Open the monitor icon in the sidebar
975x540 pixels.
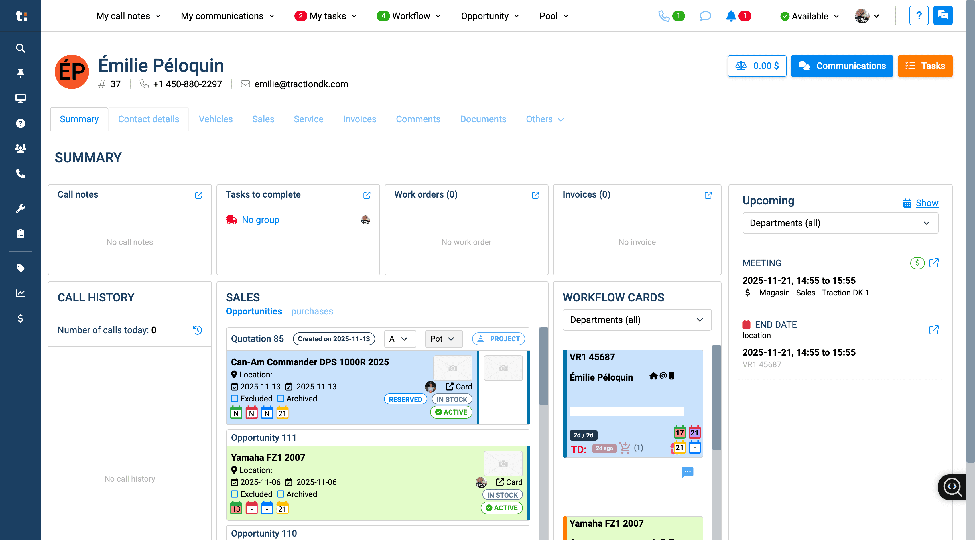click(21, 98)
